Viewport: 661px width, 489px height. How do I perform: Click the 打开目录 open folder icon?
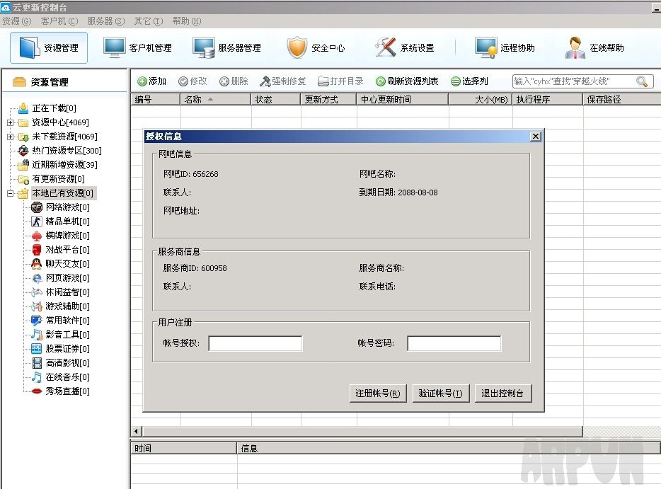point(323,81)
